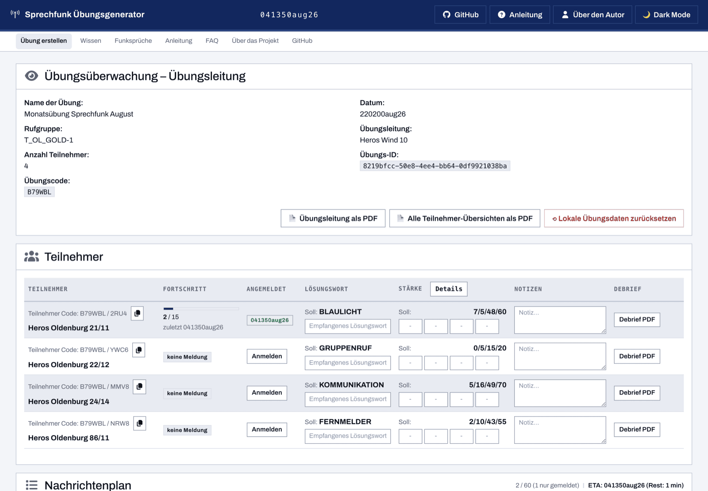Open the FAQ tab
The image size is (708, 491).
coord(212,41)
